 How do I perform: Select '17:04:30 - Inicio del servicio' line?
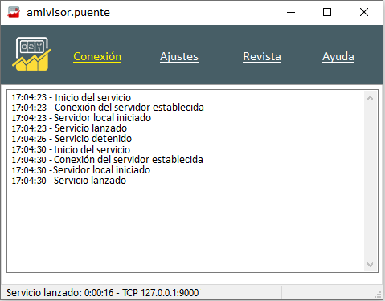(x=71, y=149)
